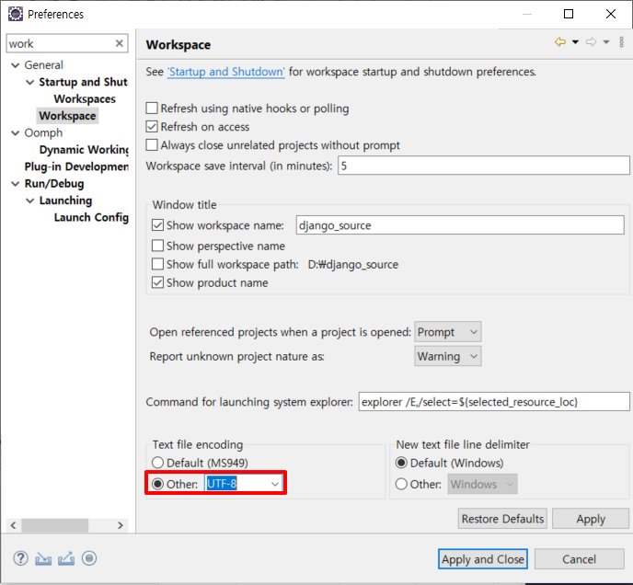Click the Apply button
Viewport: 633px width, 585px height.
(591, 519)
